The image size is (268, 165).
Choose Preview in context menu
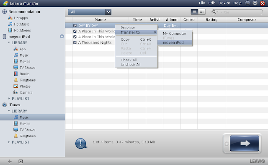pyautogui.click(x=136, y=28)
